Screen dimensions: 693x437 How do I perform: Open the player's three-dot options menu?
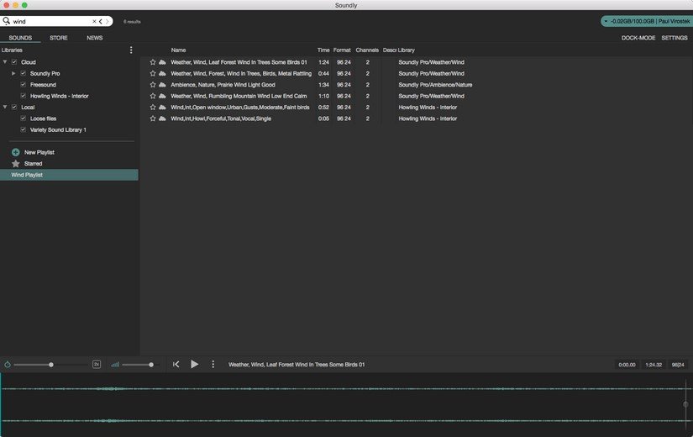click(213, 364)
